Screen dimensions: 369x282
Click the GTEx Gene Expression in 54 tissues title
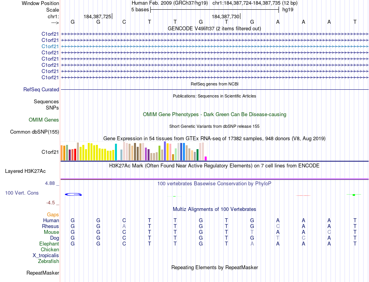214,138
